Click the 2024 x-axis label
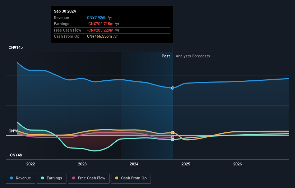 pyautogui.click(x=134, y=164)
